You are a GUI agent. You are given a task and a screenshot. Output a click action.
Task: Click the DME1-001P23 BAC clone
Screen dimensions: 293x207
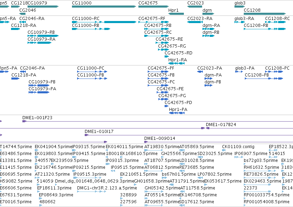tap(38, 118)
